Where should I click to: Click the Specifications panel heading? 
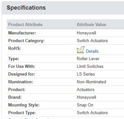(x=26, y=8)
